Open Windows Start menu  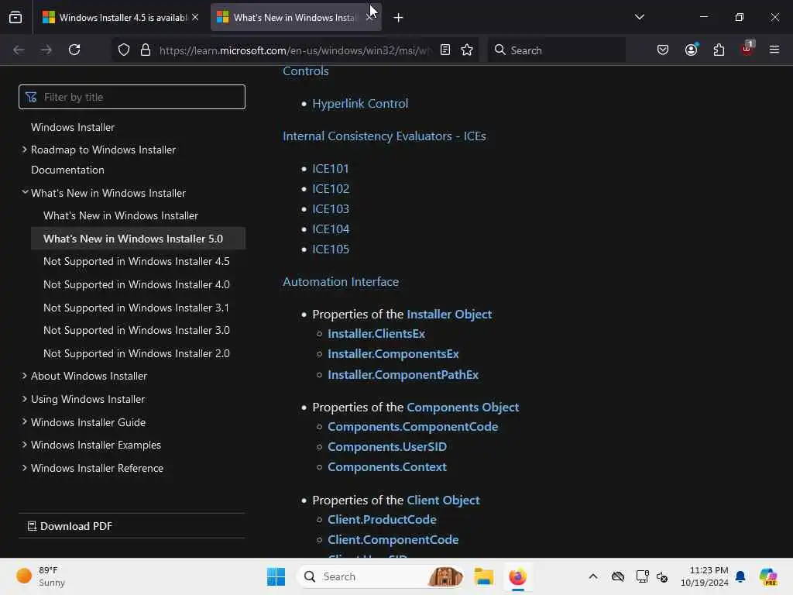pos(276,576)
